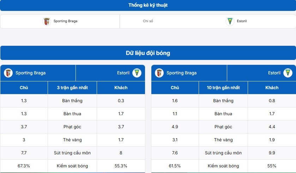Select Bàn thắng row in 3-match table
This screenshot has width=296, height=173.
[x=72, y=101]
